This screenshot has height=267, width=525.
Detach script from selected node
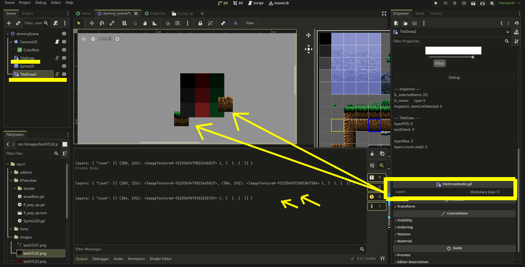(56, 23)
